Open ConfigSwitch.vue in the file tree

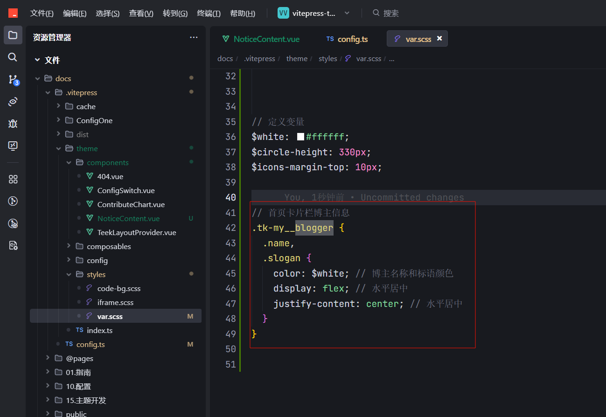(126, 190)
